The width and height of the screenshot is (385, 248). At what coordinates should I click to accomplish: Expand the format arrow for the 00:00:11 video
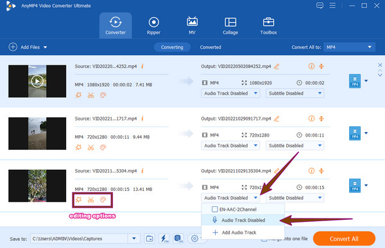pos(366,133)
